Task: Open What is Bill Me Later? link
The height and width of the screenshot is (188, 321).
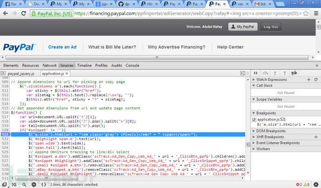Action: coord(112,47)
